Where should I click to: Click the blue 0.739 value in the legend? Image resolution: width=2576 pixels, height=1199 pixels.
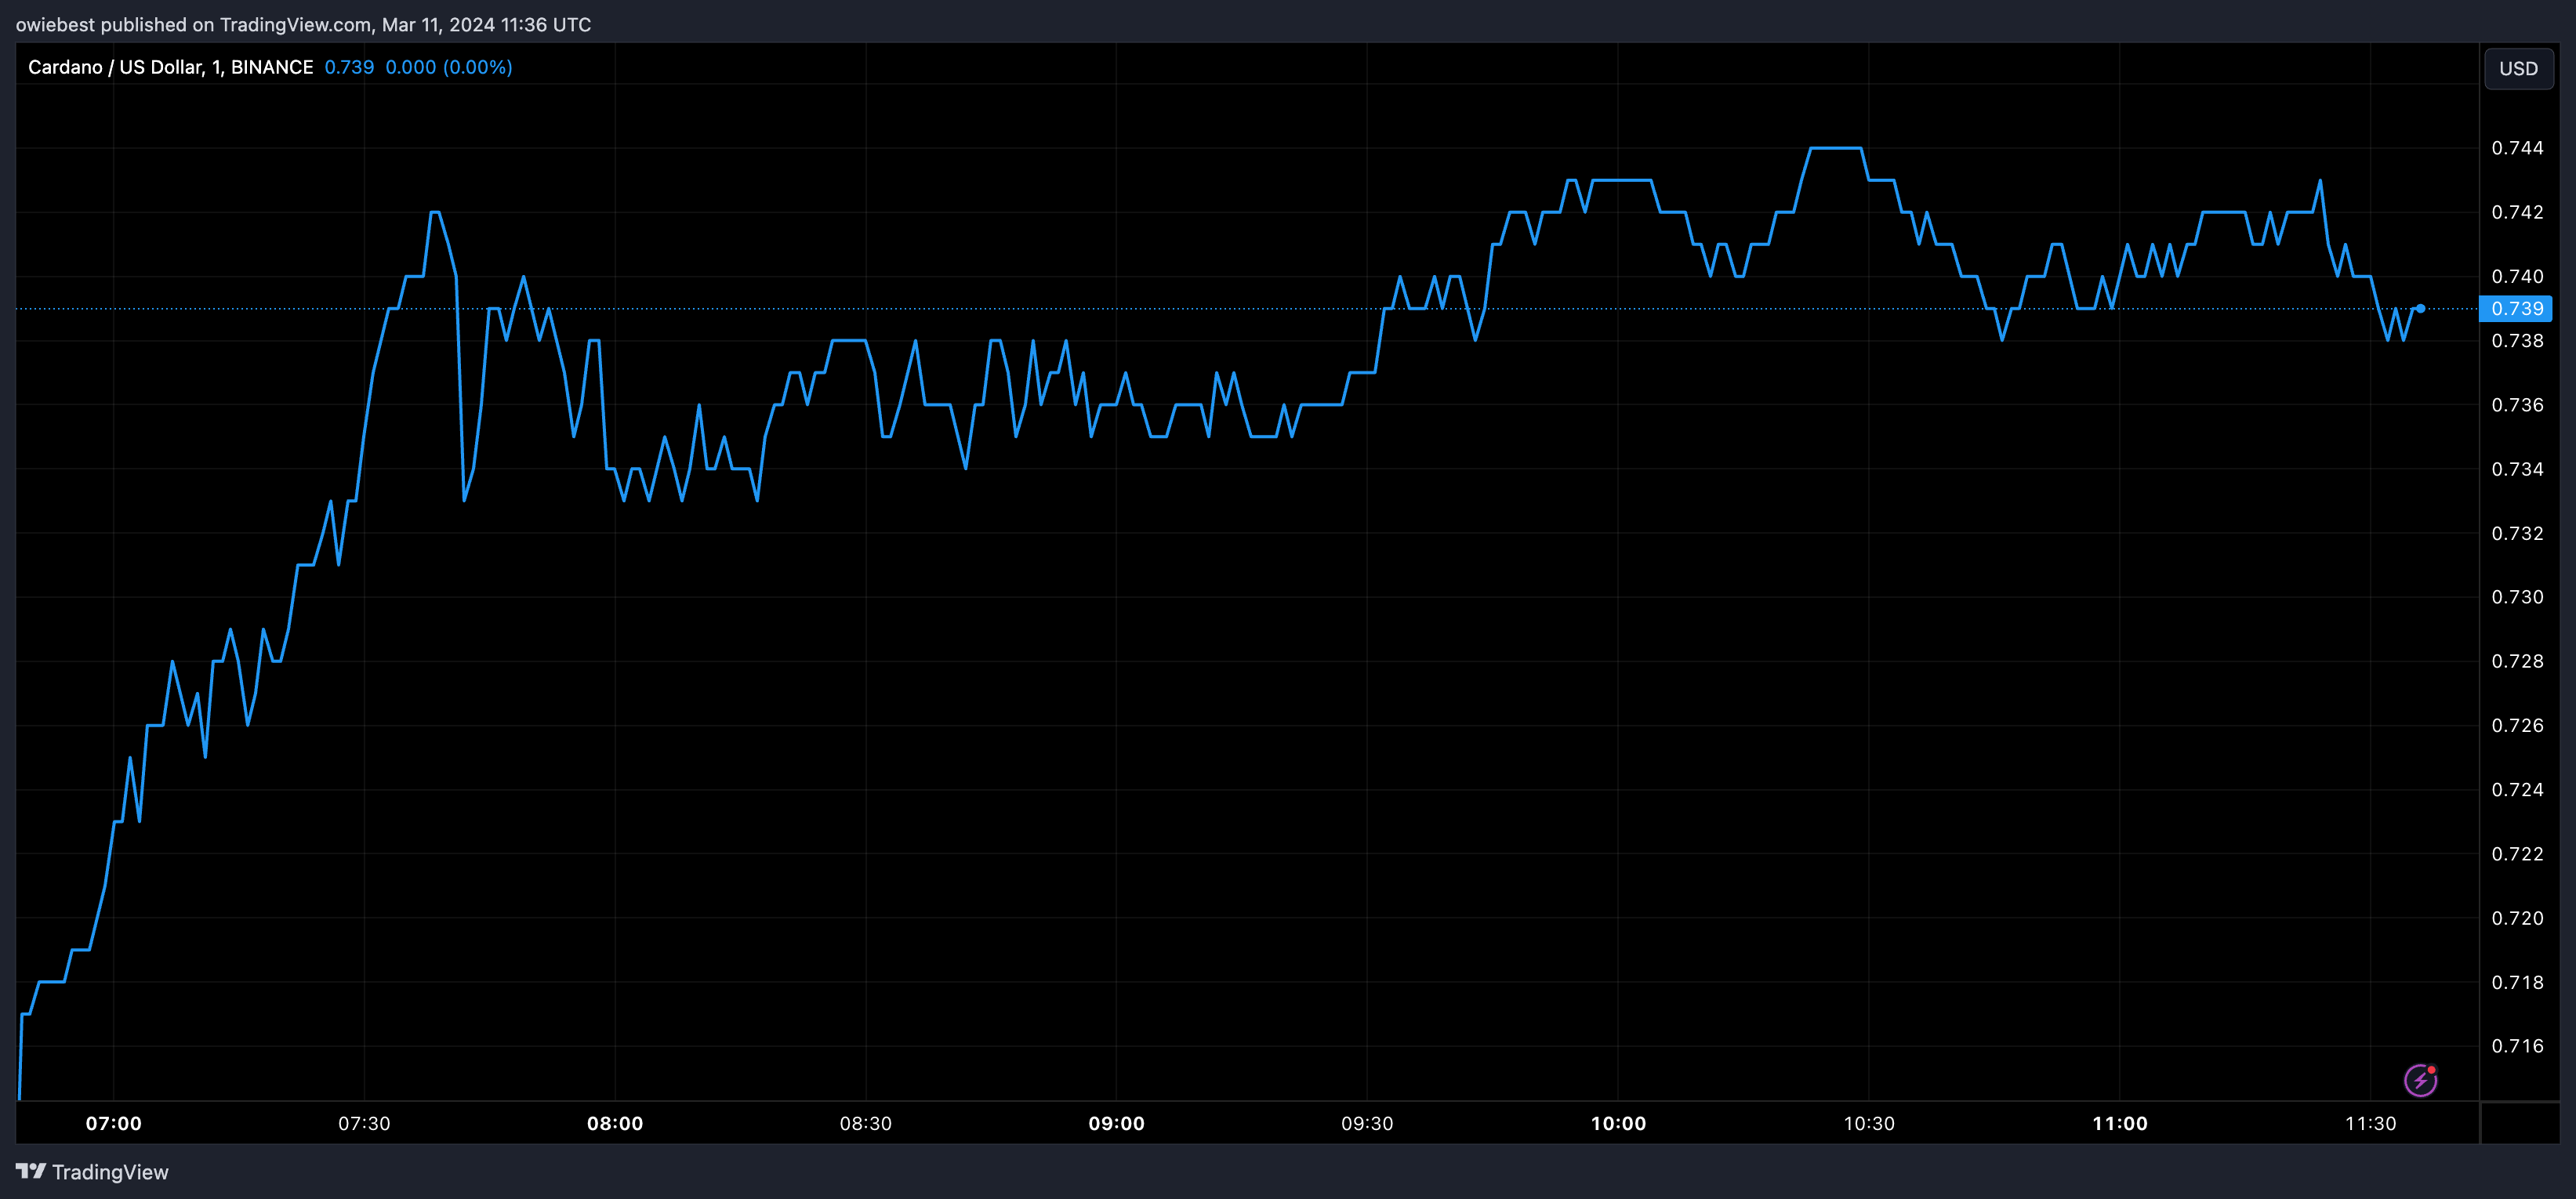click(349, 67)
